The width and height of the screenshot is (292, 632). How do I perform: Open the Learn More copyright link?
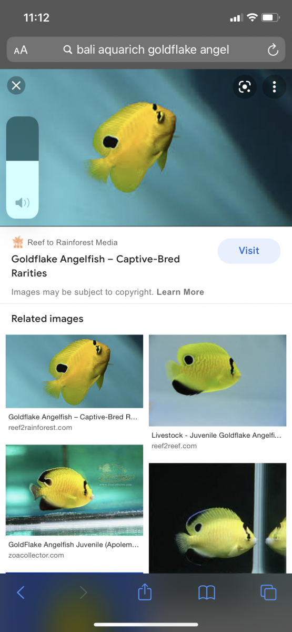point(180,292)
